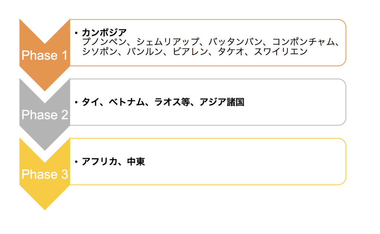Click the バッタンバン city name
Viewport: 380px width, 234px height.
point(235,42)
